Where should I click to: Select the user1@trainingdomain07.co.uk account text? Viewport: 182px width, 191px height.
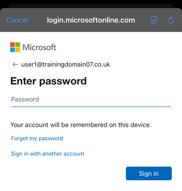pyautogui.click(x=66, y=64)
